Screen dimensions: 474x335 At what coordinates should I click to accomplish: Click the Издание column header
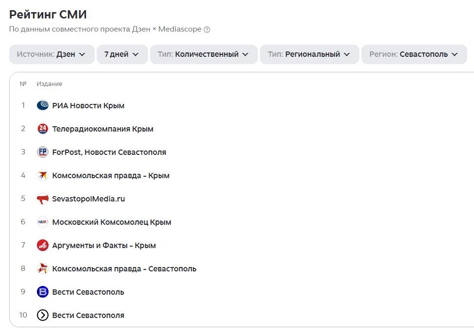[x=49, y=84]
